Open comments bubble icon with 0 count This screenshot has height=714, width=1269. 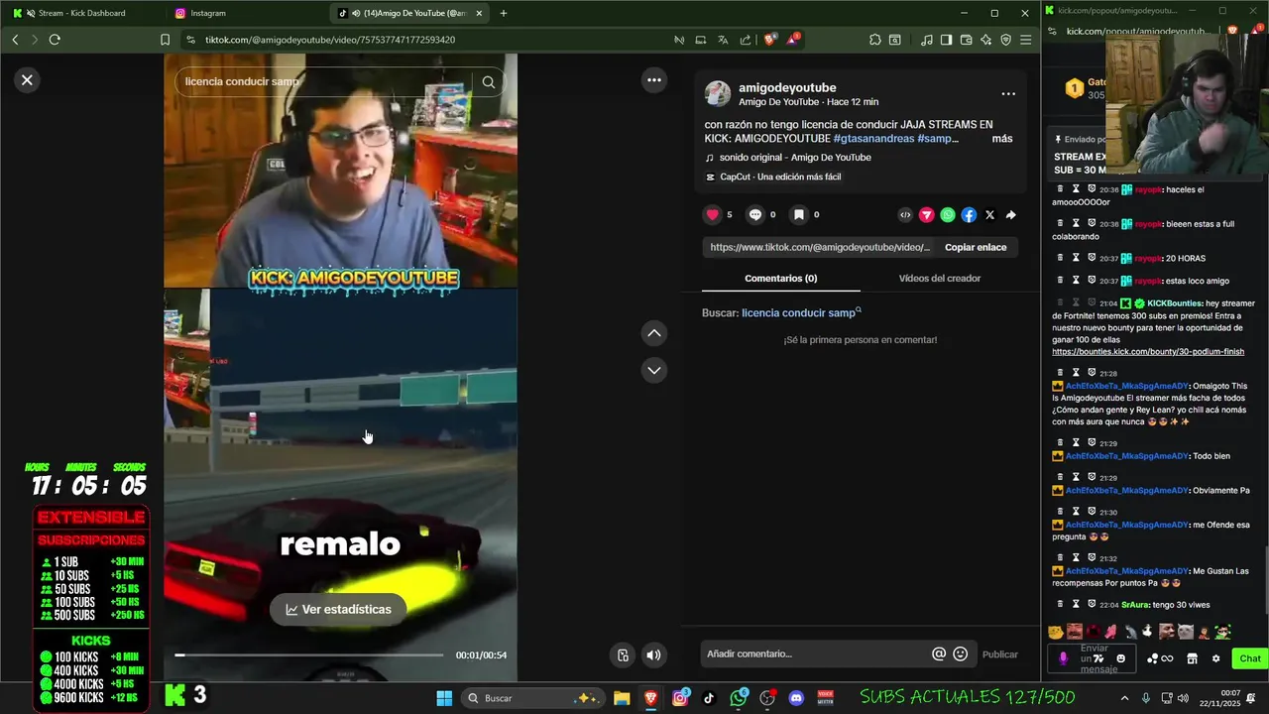click(755, 214)
